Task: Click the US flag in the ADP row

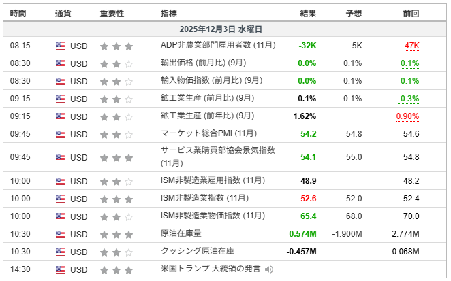Action: [61, 46]
